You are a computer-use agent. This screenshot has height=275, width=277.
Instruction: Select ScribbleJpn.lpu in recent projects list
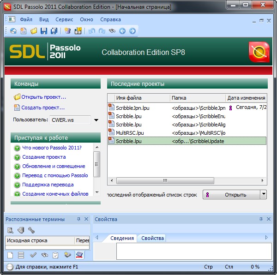point(132,108)
